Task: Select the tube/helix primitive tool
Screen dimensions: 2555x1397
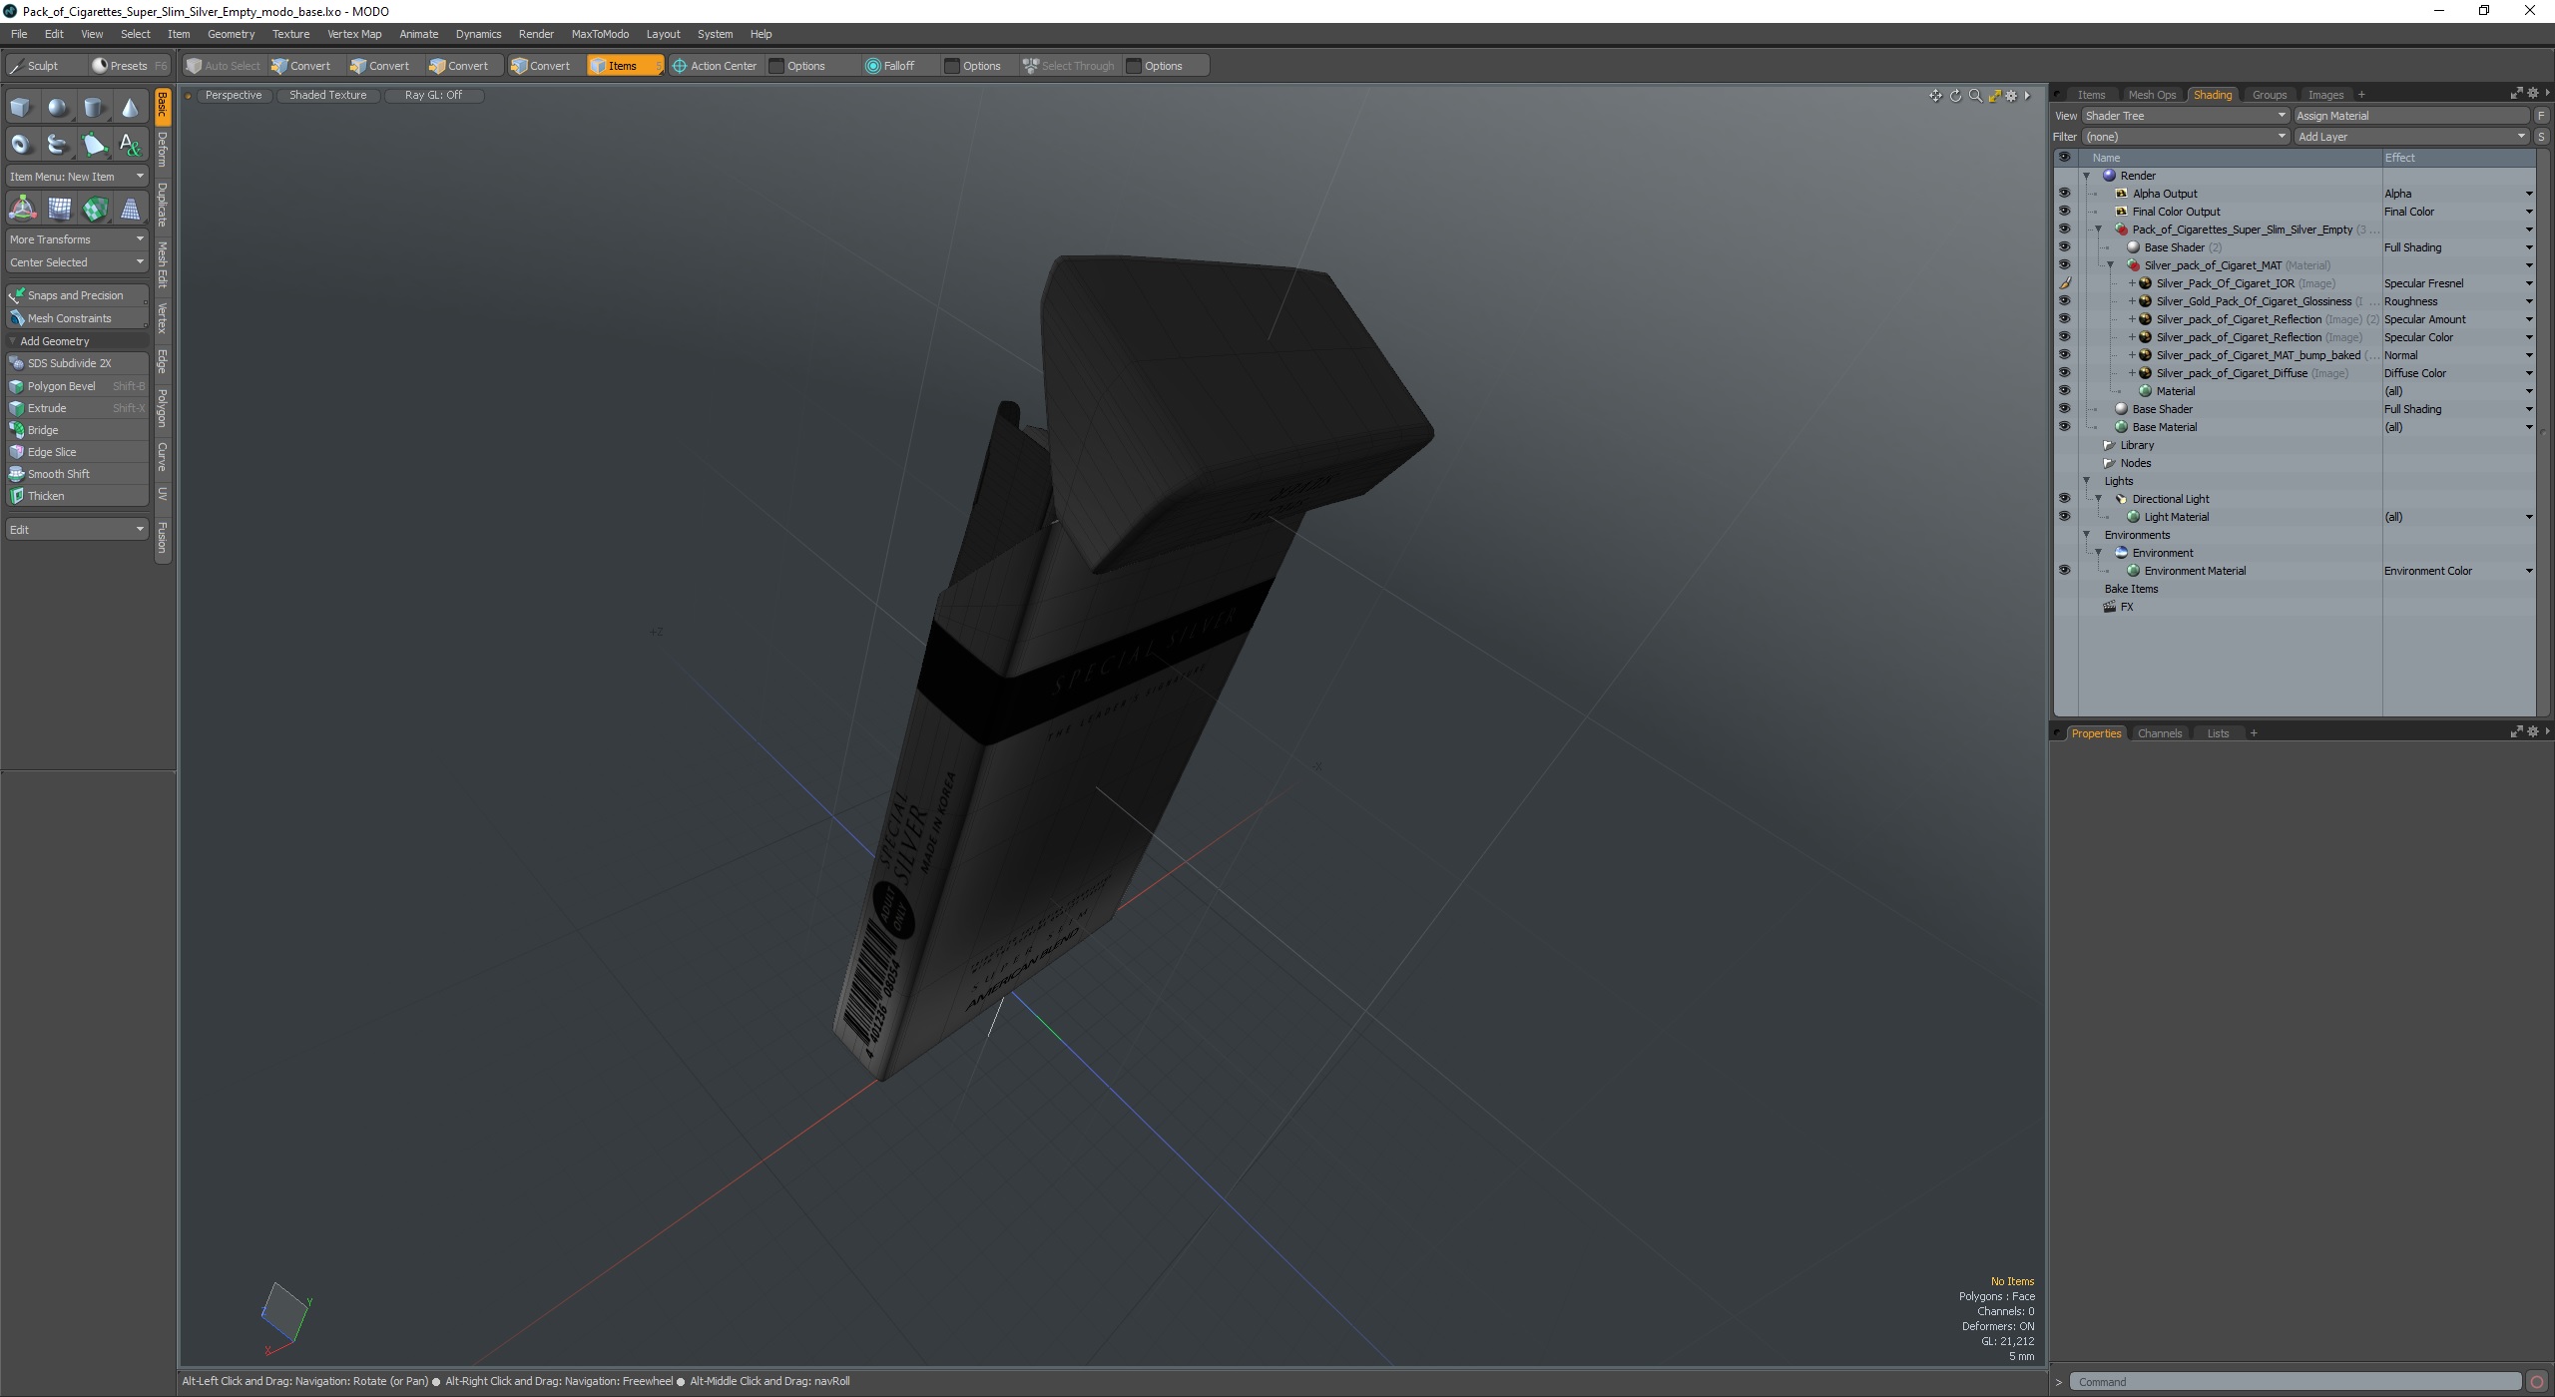Action: point(58,145)
